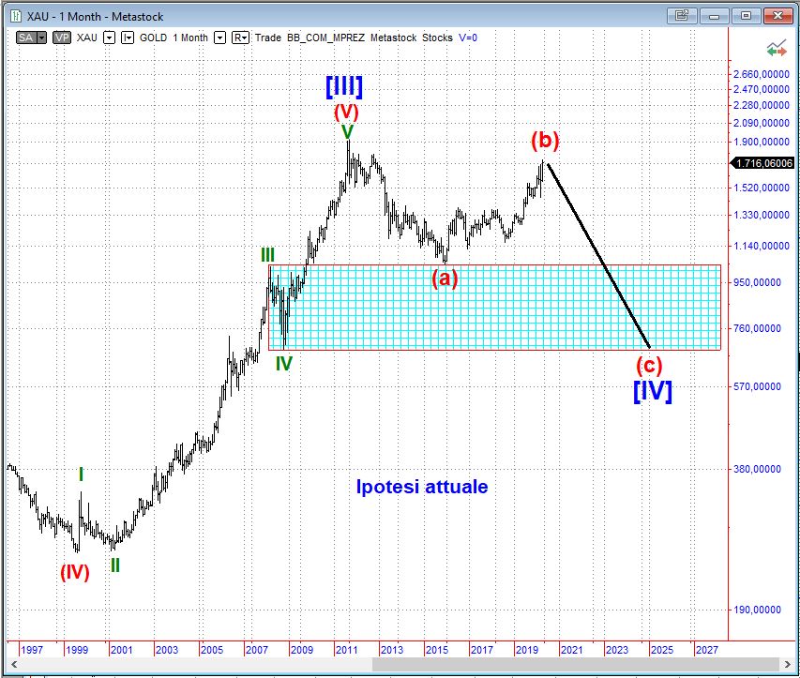Open the I indicator dropdown
Screen dimensions: 800x678
[x=127, y=38]
